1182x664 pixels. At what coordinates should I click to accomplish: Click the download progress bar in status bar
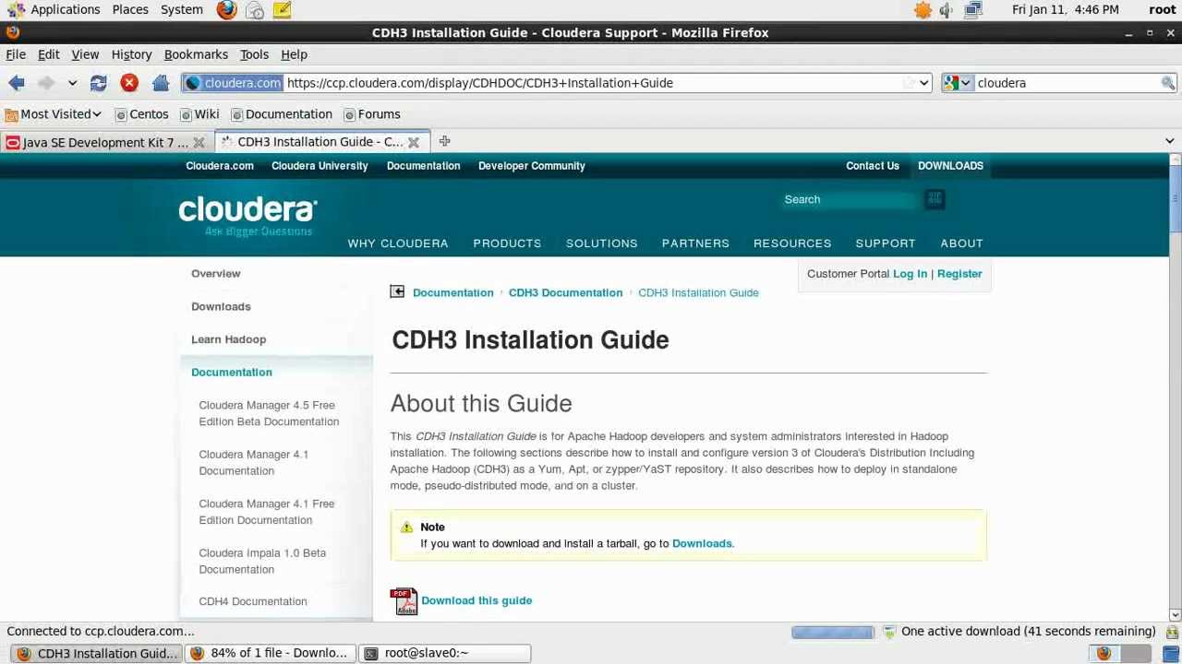coord(832,632)
